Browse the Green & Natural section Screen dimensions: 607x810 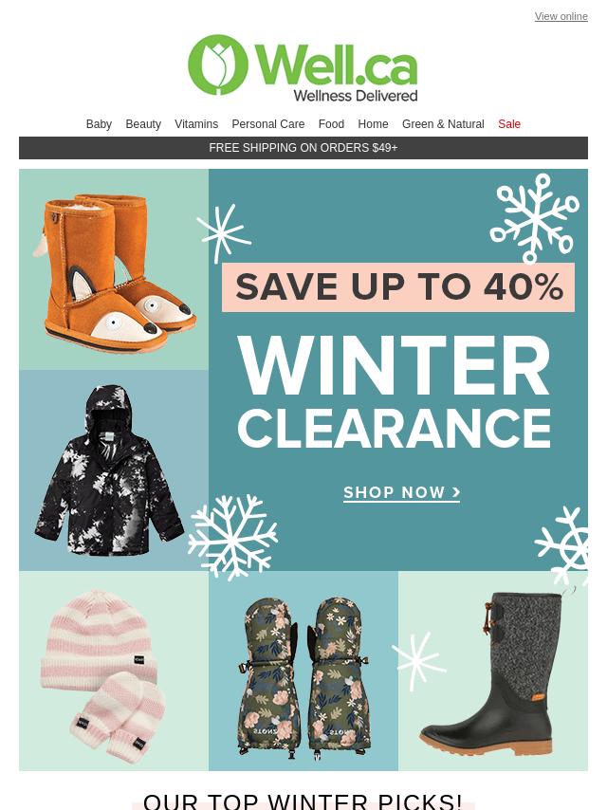tap(443, 124)
